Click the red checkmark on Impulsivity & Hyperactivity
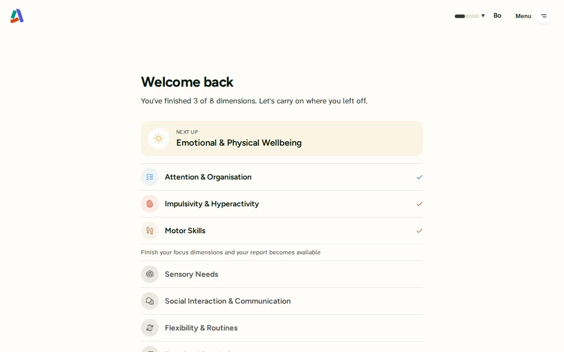564x352 pixels. [x=419, y=204]
